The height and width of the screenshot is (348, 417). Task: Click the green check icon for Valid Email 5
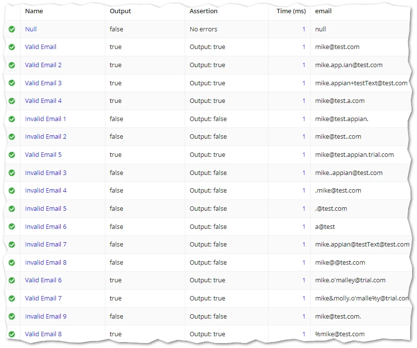[x=12, y=155]
